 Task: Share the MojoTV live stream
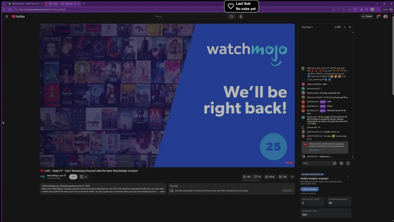(270, 177)
